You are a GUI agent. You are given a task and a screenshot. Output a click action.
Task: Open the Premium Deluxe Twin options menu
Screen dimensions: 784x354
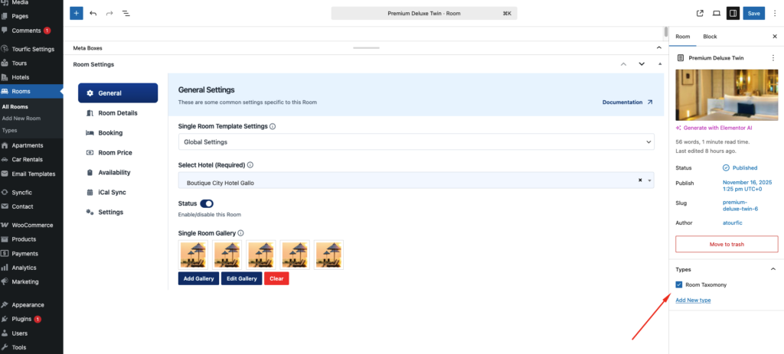pyautogui.click(x=773, y=57)
